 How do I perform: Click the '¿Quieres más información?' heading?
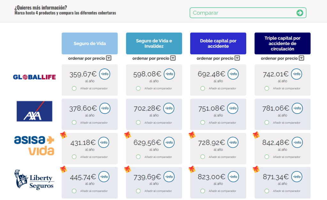[x=41, y=8]
